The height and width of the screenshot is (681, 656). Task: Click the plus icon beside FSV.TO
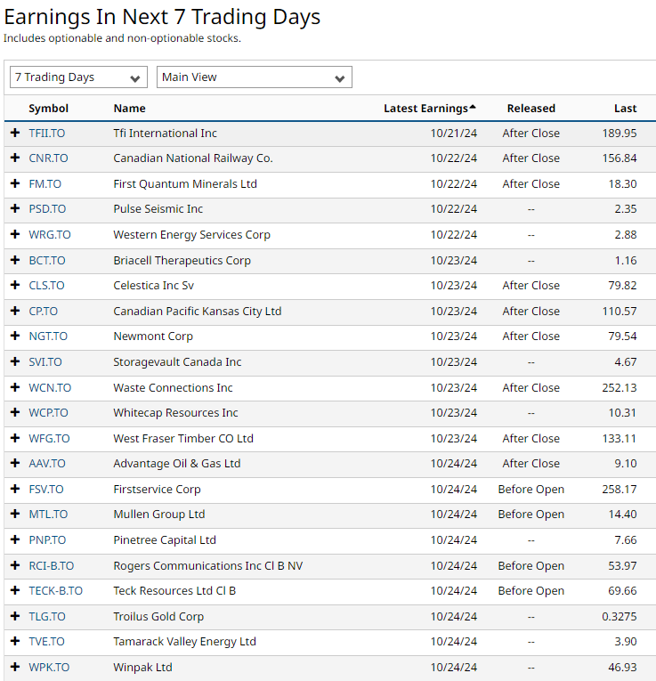pos(14,490)
